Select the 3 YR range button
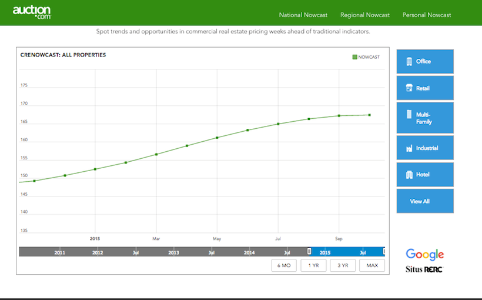The image size is (482, 300). (x=343, y=265)
